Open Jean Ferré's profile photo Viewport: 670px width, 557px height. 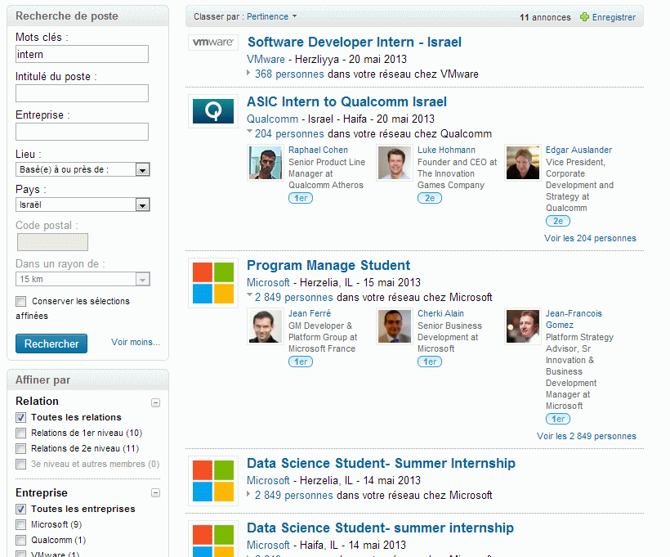(266, 326)
